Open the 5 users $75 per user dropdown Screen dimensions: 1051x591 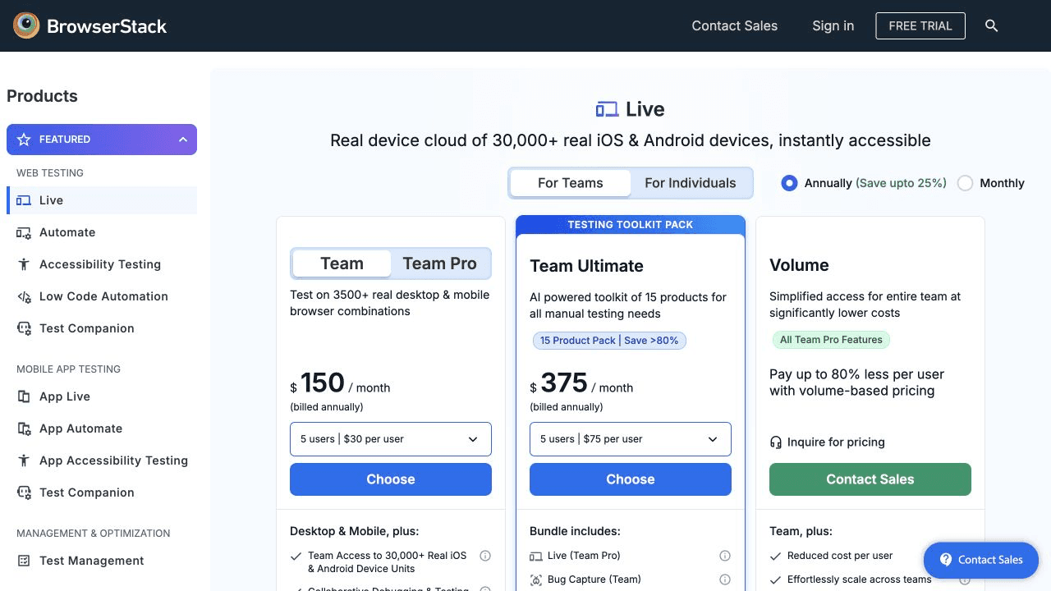tap(631, 439)
